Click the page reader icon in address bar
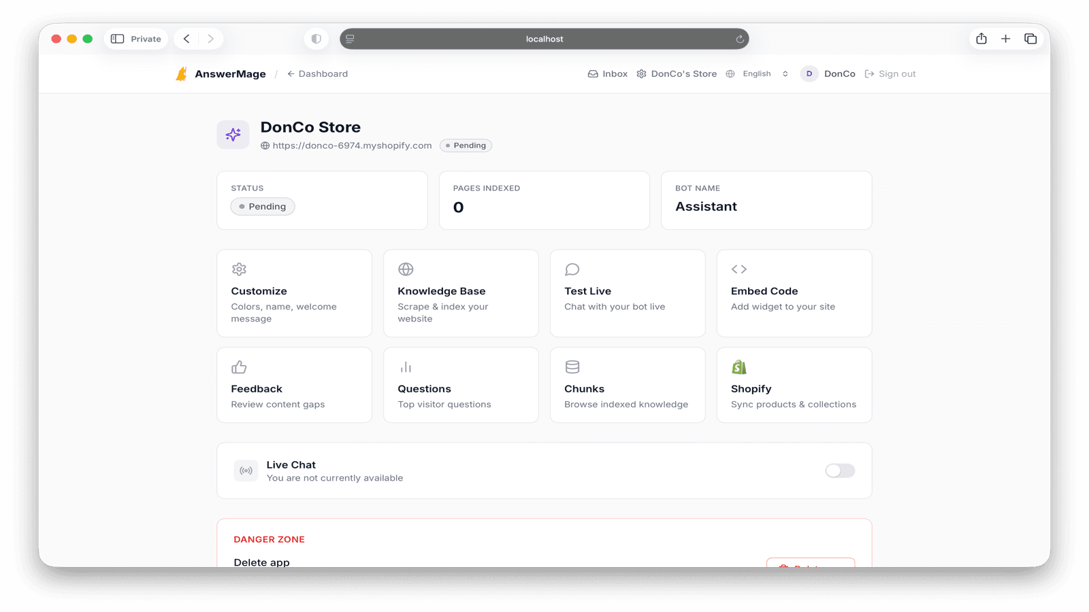The height and width of the screenshot is (612, 1089). 350,39
